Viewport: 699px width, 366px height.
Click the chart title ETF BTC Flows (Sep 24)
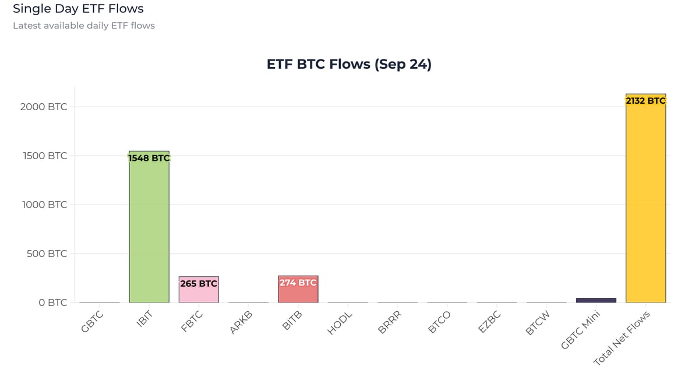[x=349, y=64]
